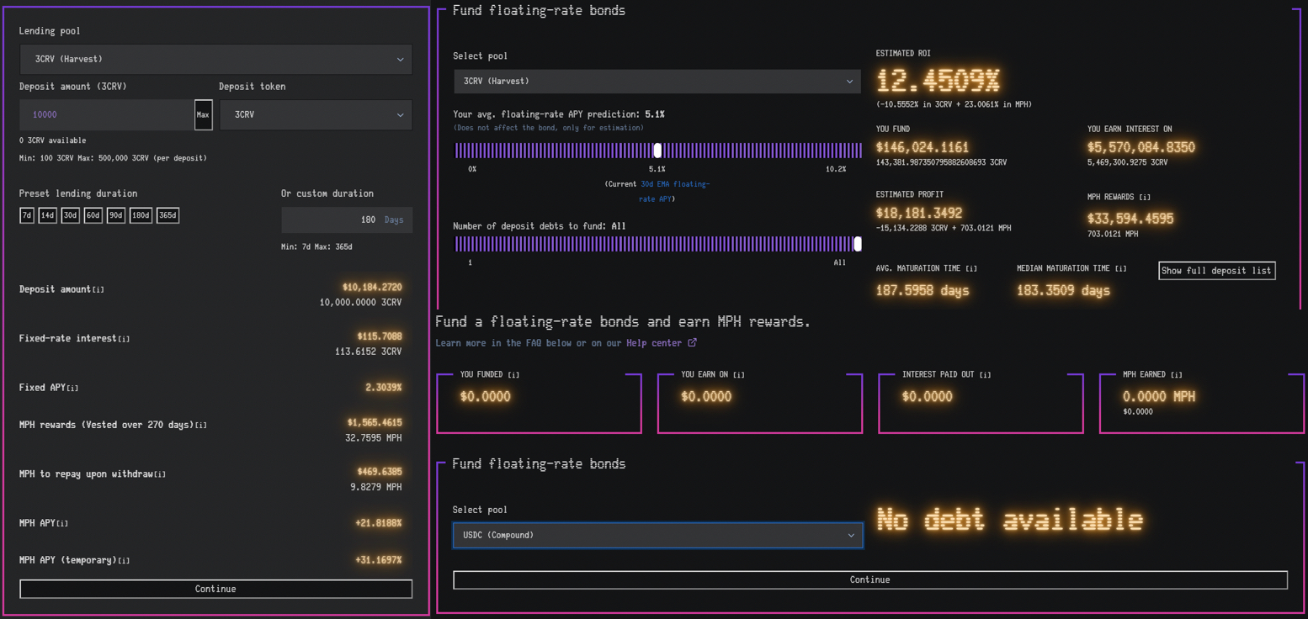Click Continue button under No debt available
1308x619 pixels.
click(870, 579)
